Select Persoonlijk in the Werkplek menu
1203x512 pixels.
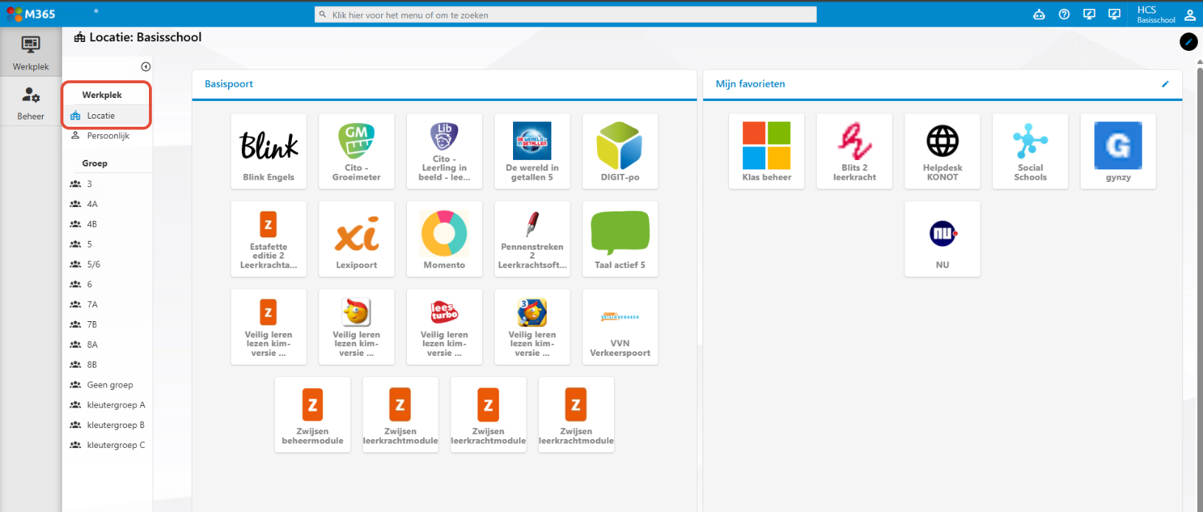108,136
